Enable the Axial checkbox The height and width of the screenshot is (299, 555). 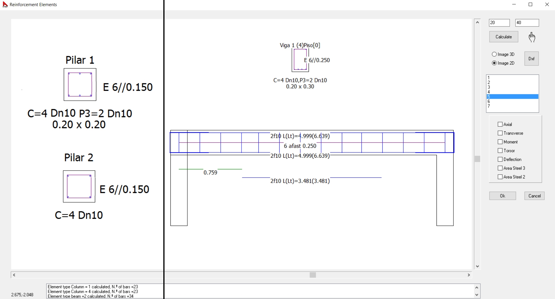tap(500, 124)
